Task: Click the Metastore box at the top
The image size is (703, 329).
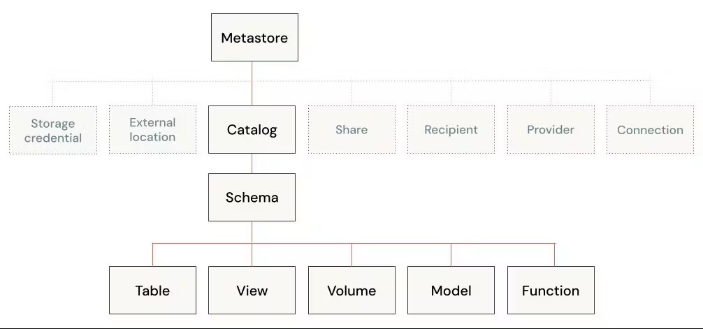Action: click(x=254, y=38)
